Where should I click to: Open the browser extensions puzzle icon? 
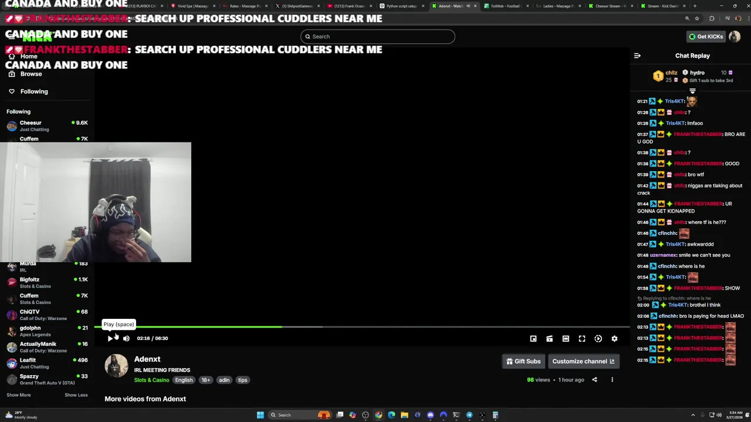tap(712, 18)
